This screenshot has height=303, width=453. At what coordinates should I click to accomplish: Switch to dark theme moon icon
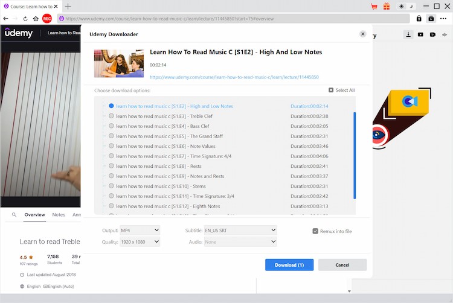pyautogui.click(x=411, y=7)
